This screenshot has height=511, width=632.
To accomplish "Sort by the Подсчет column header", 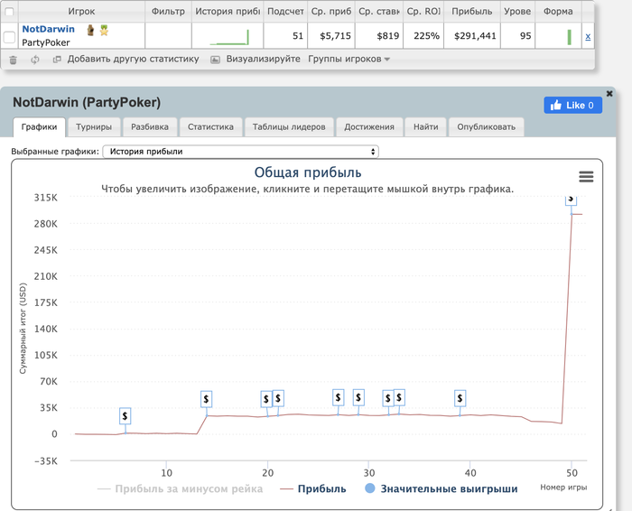I will [x=285, y=11].
